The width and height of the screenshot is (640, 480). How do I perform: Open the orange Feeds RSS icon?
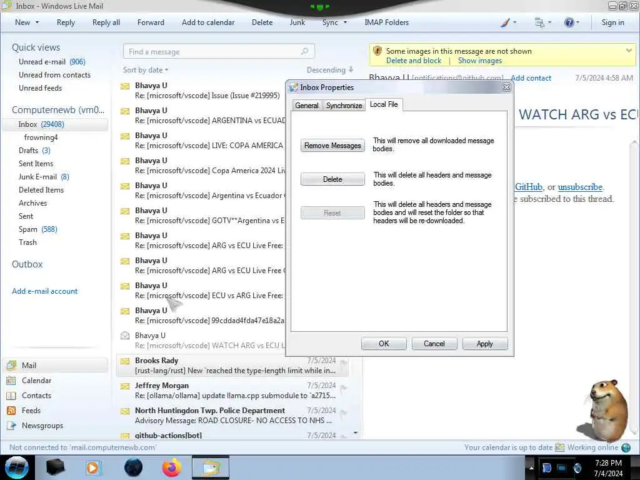click(12, 411)
